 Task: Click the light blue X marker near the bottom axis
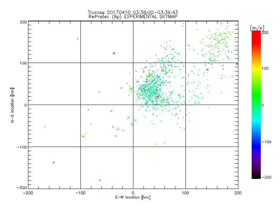point(100,180)
